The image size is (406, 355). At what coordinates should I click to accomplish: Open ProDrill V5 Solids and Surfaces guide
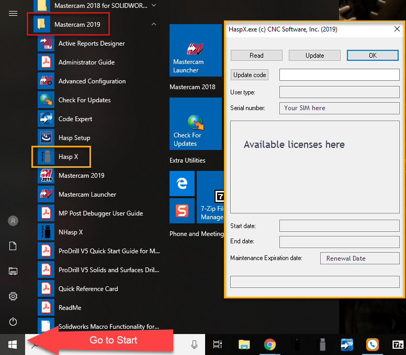pos(98,270)
